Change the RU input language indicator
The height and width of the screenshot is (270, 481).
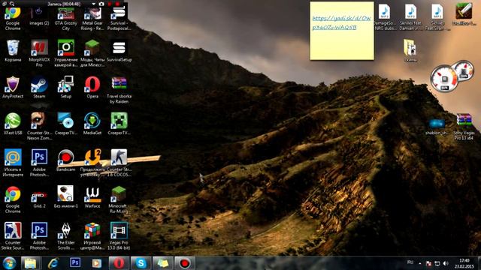[x=410, y=262]
